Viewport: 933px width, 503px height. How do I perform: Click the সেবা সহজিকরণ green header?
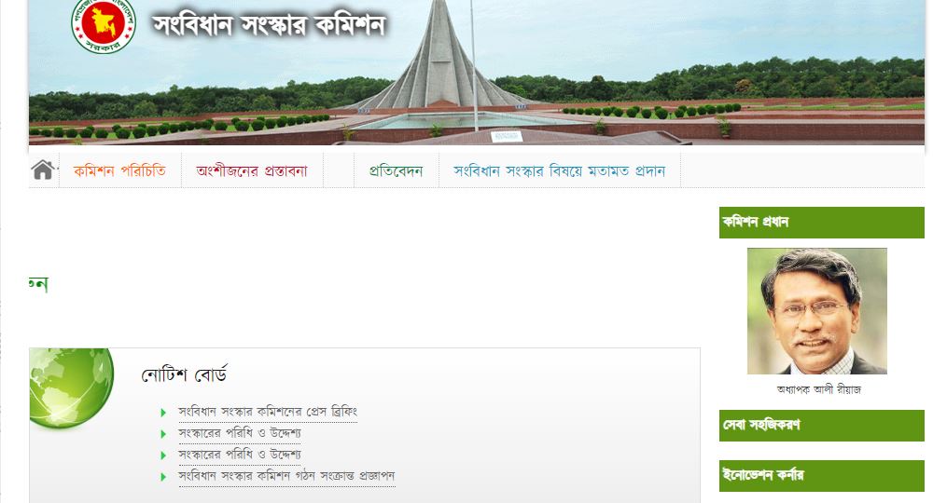tap(822, 425)
